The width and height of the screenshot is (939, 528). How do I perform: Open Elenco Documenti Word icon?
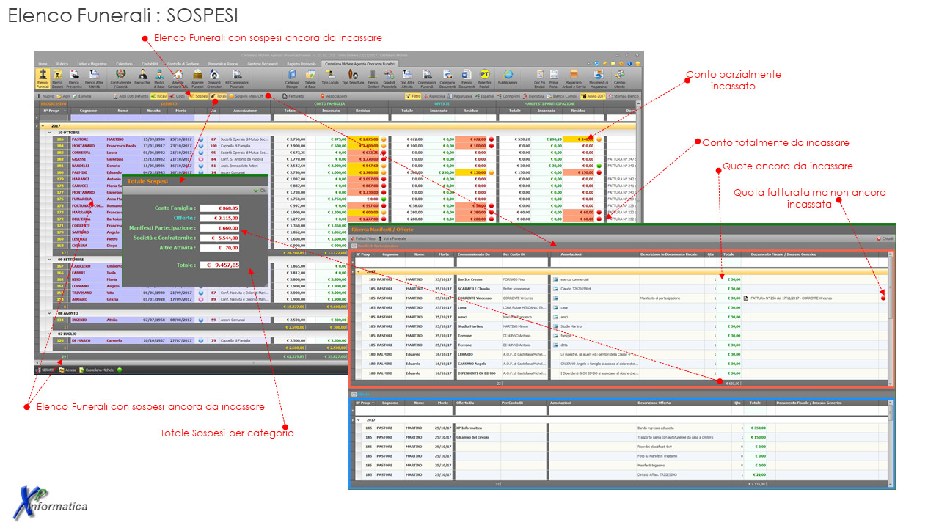point(467,79)
